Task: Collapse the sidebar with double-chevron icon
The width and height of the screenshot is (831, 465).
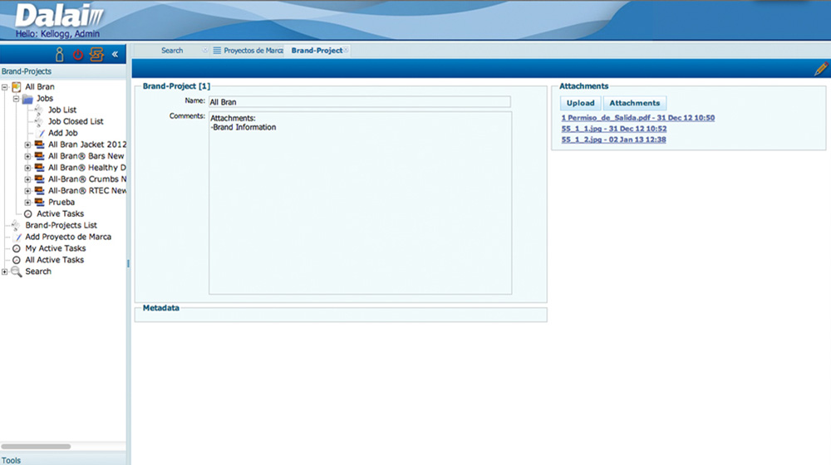Action: 116,55
